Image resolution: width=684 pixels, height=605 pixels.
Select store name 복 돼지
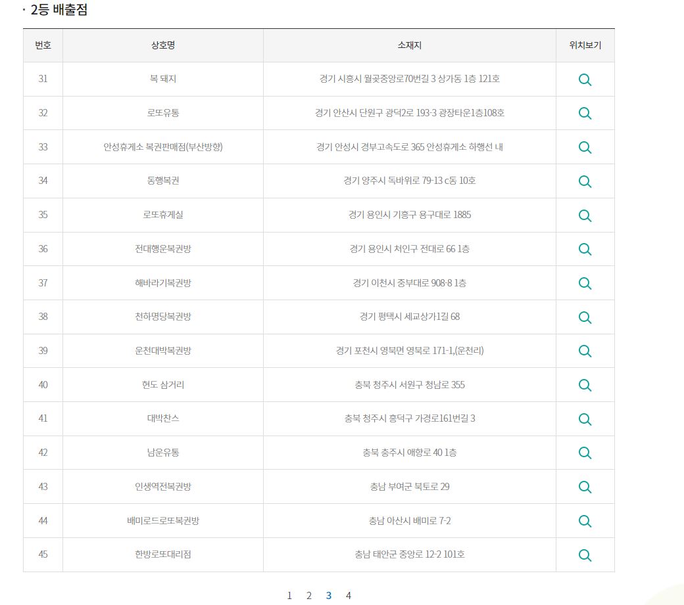[163, 79]
